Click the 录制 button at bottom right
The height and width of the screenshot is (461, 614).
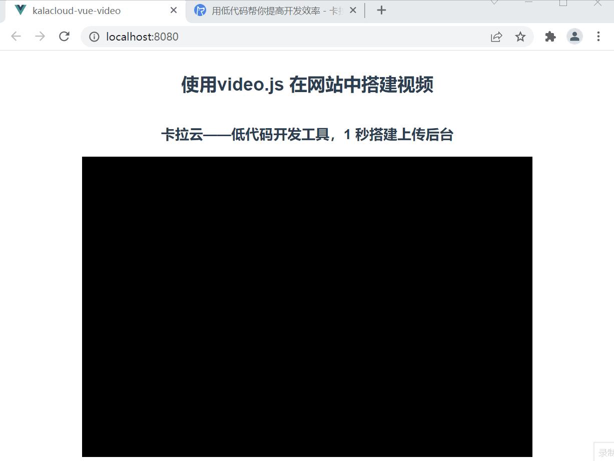pos(606,451)
